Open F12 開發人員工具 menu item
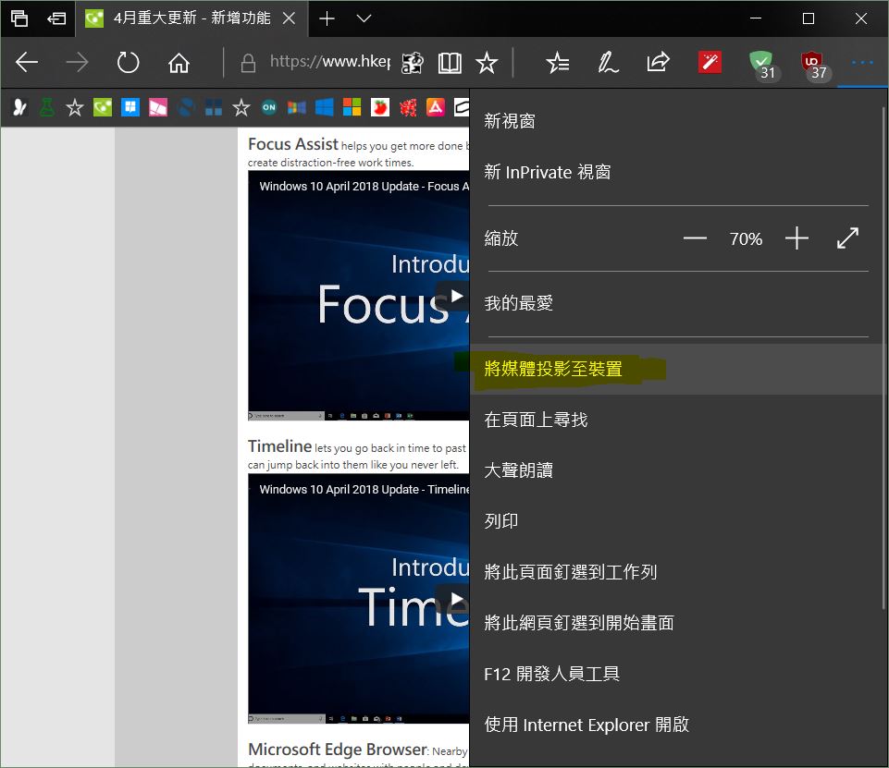Image resolution: width=889 pixels, height=768 pixels. (677, 674)
